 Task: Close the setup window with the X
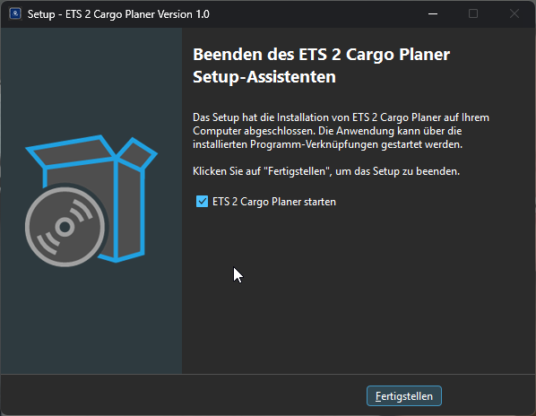(514, 14)
